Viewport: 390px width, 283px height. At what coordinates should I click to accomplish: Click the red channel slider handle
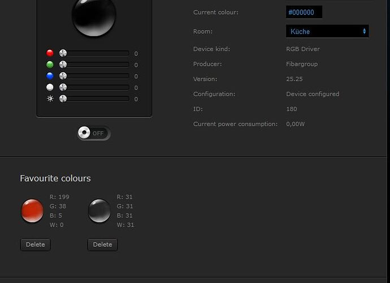point(63,53)
